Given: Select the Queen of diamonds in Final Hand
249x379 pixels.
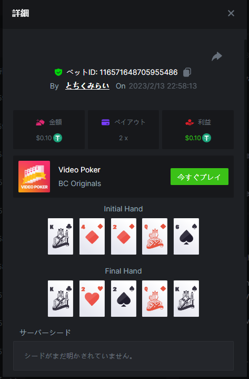Looking at the screenshot, I should pos(155,298).
